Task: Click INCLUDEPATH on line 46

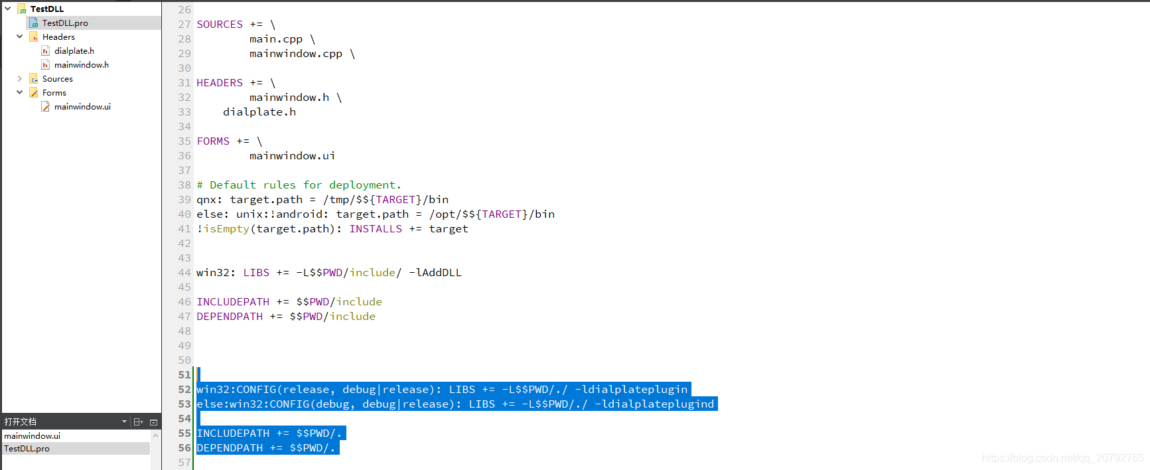Action: pyautogui.click(x=233, y=302)
